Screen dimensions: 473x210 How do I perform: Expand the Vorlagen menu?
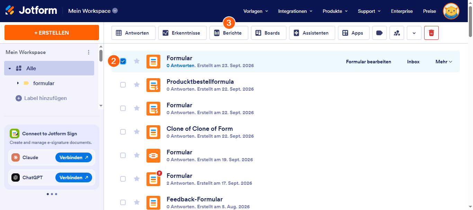click(x=256, y=11)
